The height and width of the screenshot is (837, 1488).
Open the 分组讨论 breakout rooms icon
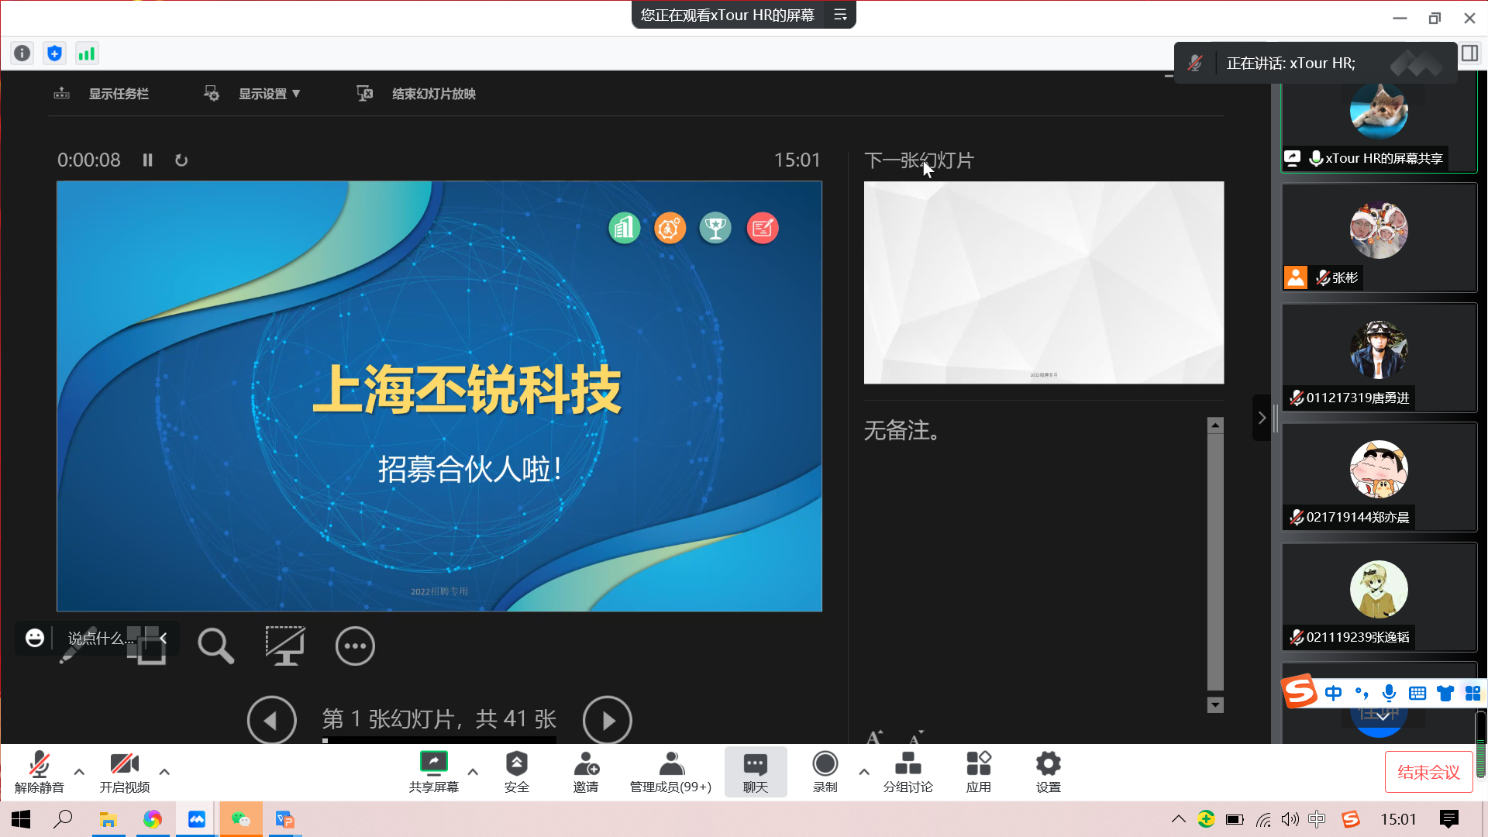(908, 765)
